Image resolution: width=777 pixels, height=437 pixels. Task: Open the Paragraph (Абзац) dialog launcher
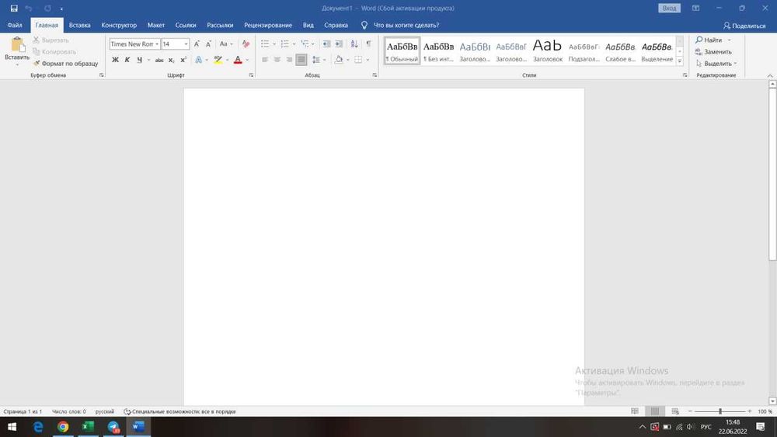375,75
